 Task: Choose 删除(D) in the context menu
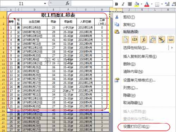coord(129,64)
